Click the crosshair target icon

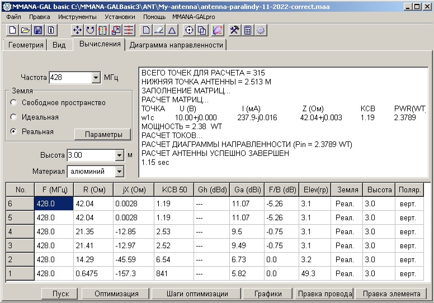click(189, 30)
